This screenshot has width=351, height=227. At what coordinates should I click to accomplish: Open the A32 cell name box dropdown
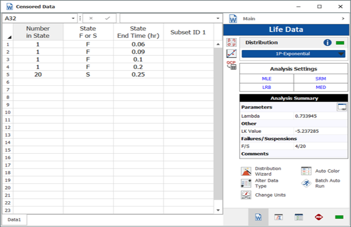tap(73, 18)
